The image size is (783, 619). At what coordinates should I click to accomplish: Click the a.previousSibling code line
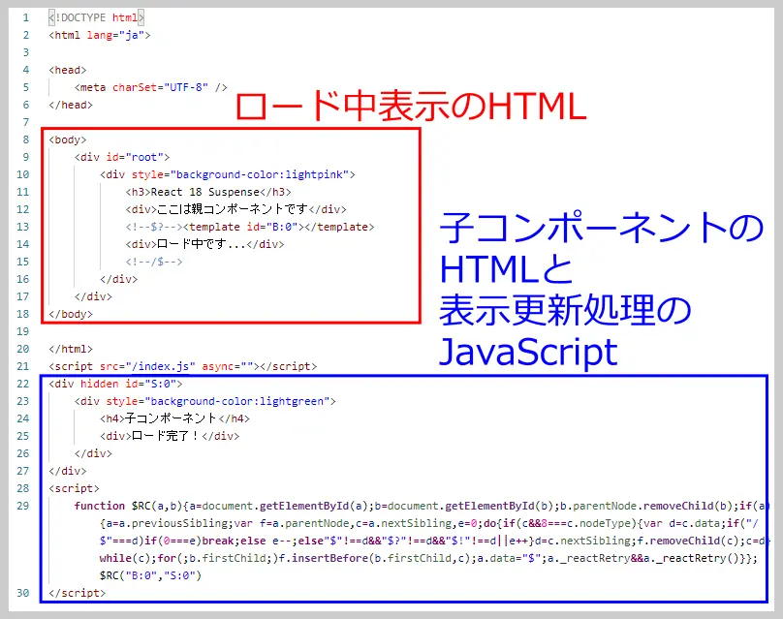(429, 524)
